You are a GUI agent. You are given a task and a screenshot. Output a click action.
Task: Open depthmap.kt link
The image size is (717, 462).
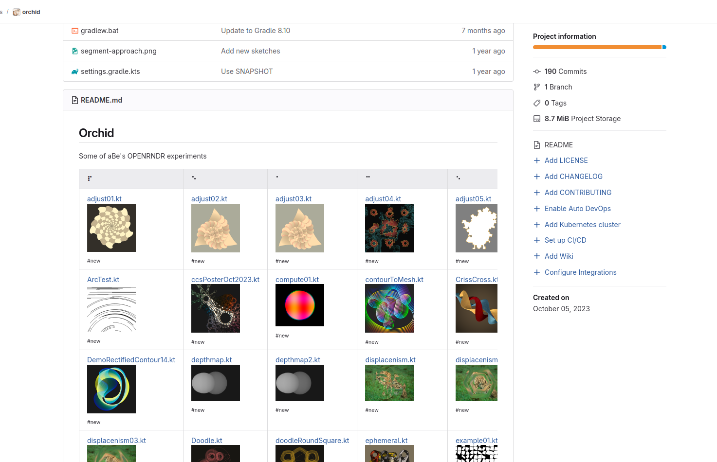click(x=211, y=360)
